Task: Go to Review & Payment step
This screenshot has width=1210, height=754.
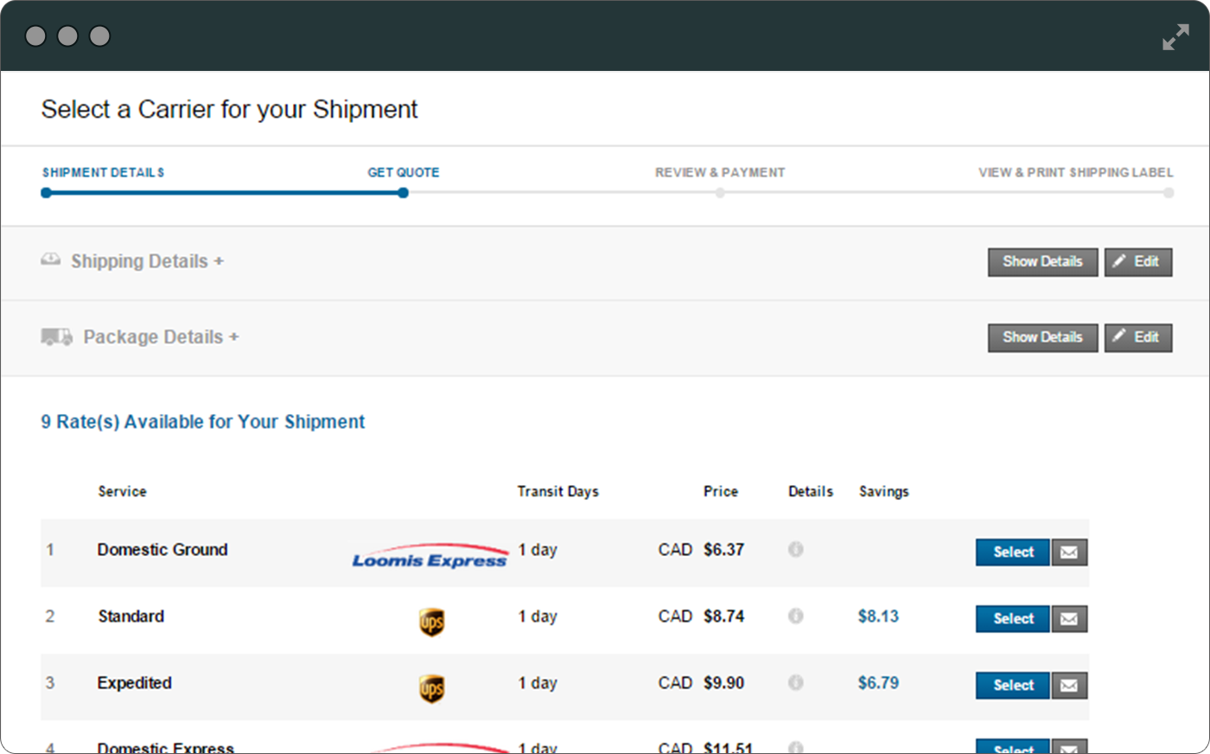Action: 720,173
